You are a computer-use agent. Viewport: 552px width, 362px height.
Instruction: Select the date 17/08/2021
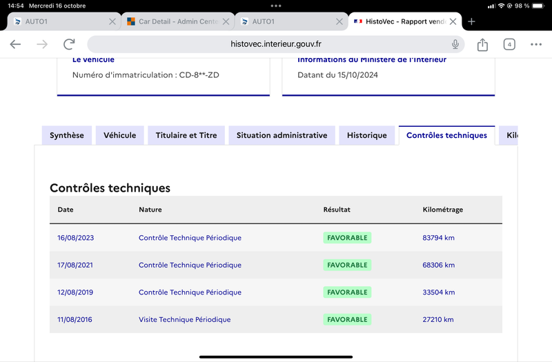75,265
